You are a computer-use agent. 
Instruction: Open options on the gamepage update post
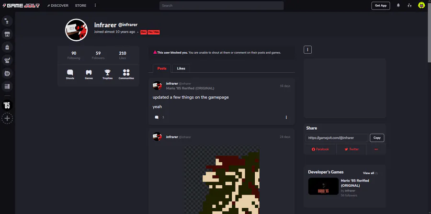286,117
